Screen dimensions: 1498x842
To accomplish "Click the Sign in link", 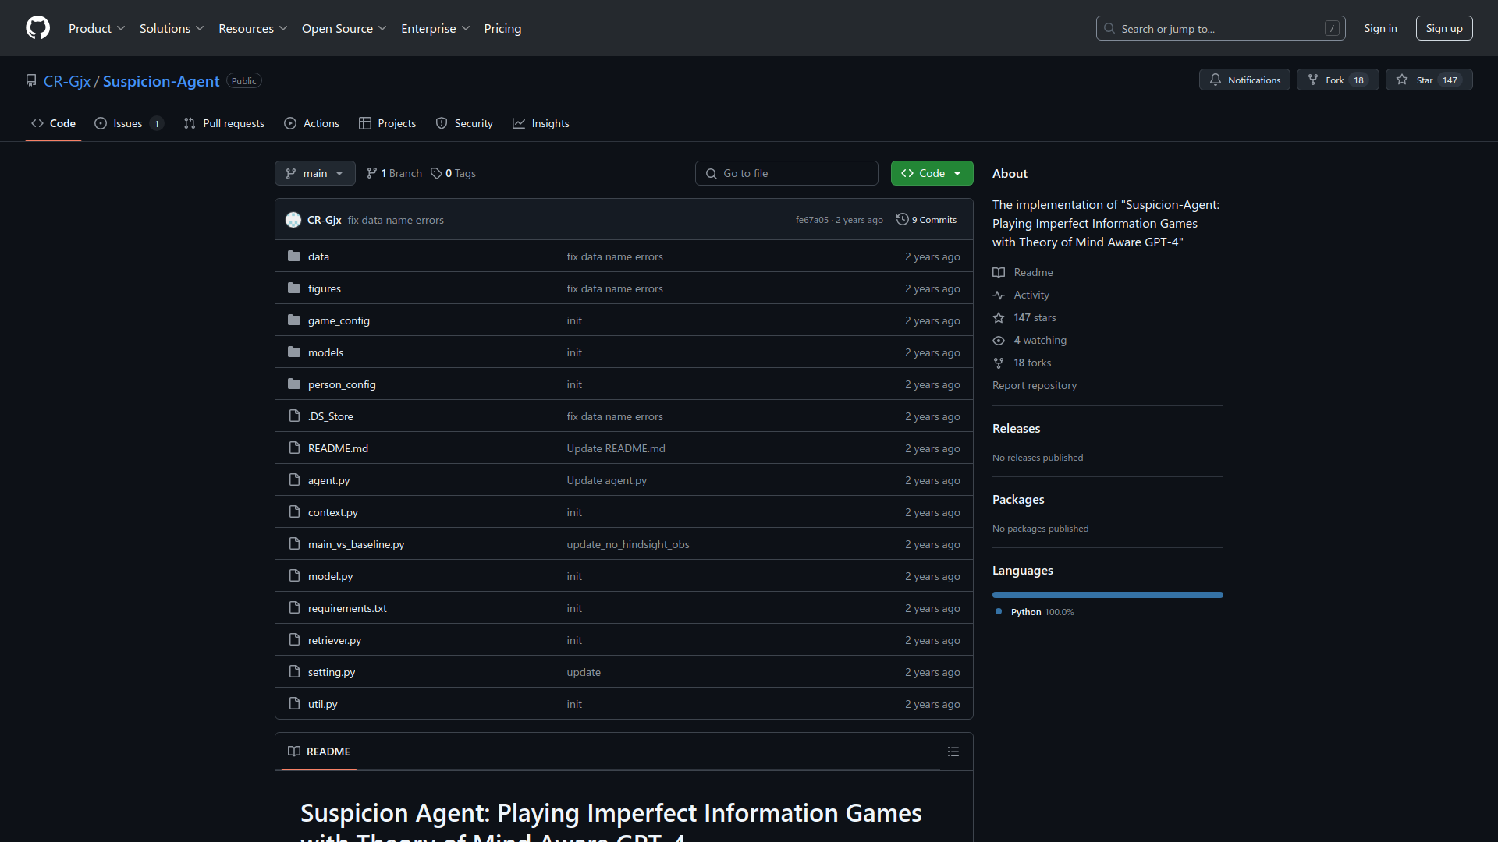I will tap(1380, 28).
